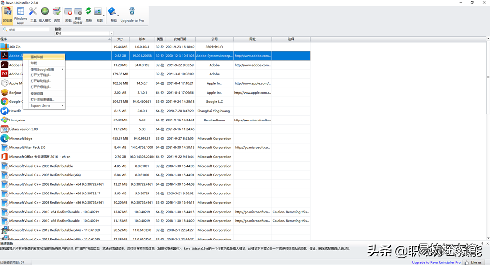The height and width of the screenshot is (265, 490).
Task: Click the Microsoft Filter Pack 2.0 icon
Action: (4, 147)
